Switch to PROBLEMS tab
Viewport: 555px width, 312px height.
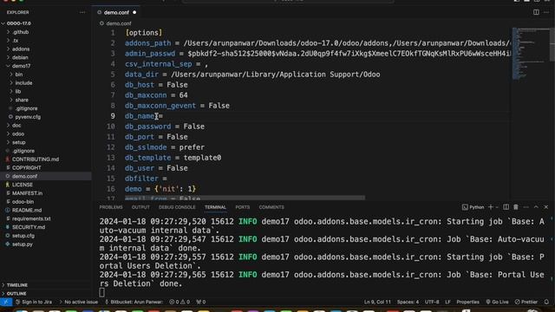coord(111,207)
